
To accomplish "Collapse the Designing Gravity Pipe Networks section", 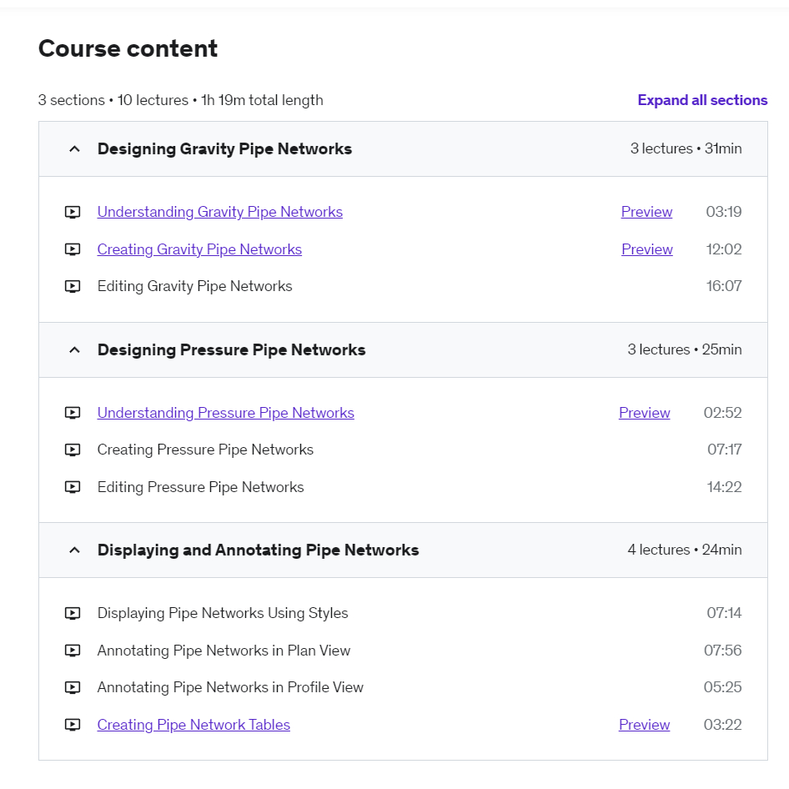I will 74,149.
